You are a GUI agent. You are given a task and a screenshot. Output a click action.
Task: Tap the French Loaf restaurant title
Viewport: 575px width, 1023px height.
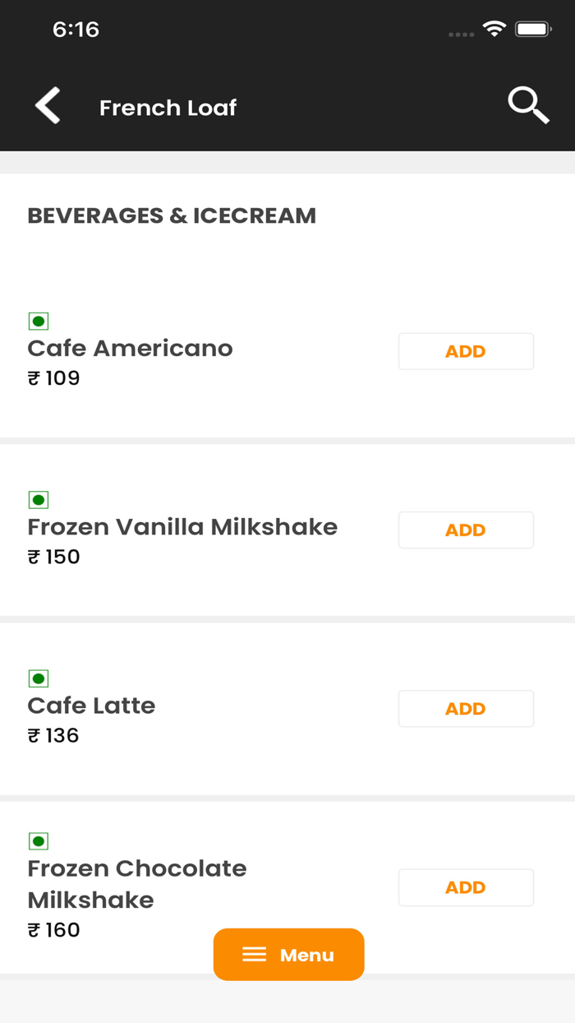(168, 108)
